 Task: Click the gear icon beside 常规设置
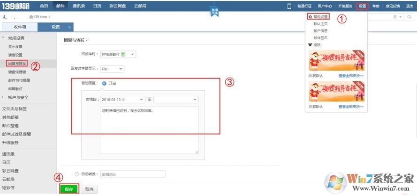[x=310, y=17]
